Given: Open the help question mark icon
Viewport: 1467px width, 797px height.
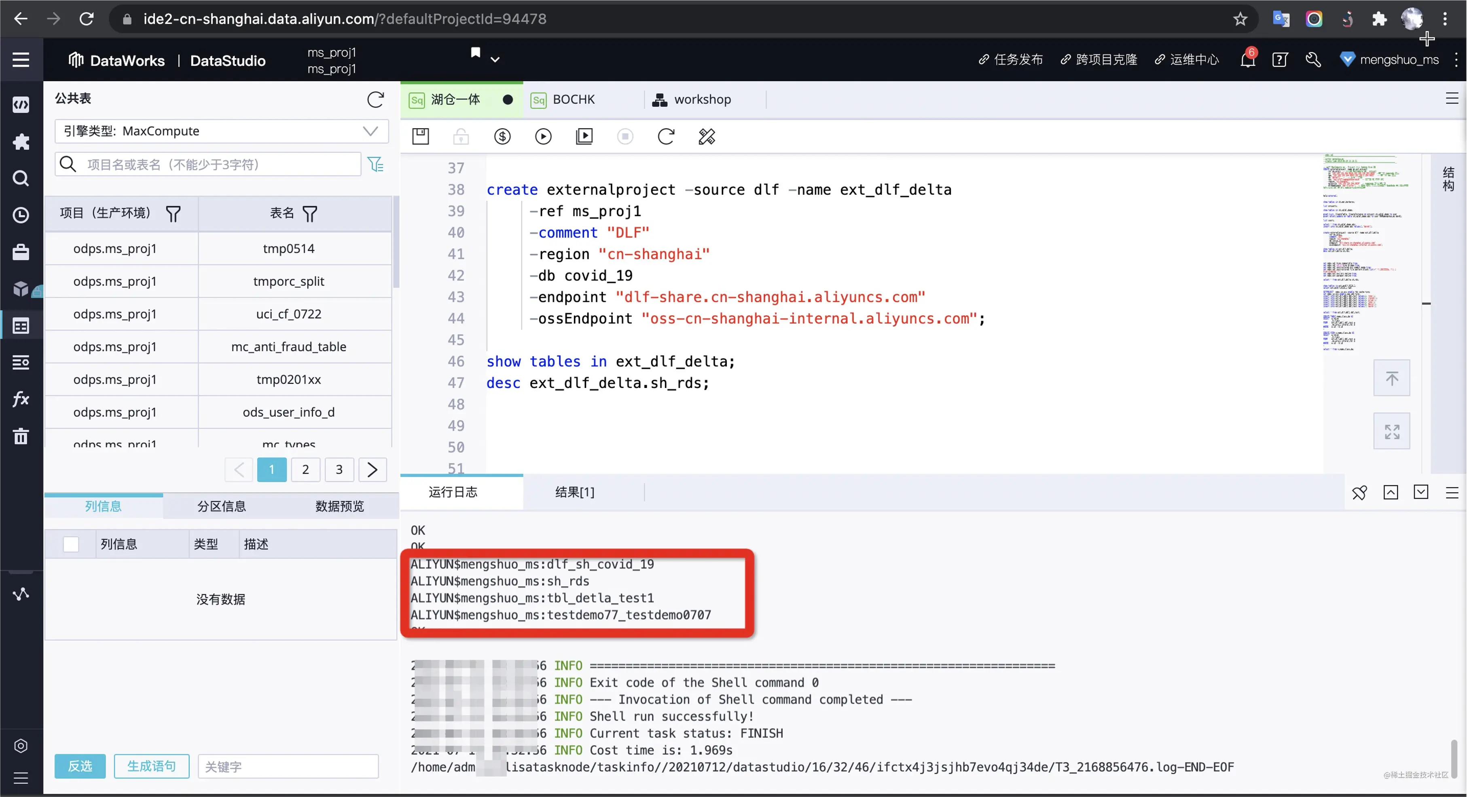Looking at the screenshot, I should (1280, 60).
